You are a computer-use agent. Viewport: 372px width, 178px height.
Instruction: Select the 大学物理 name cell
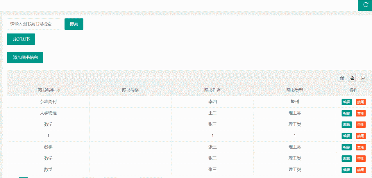point(48,113)
